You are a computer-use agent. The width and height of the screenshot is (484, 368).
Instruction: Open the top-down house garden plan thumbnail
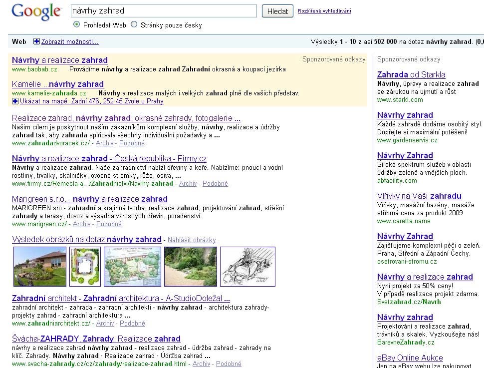pos(85,266)
